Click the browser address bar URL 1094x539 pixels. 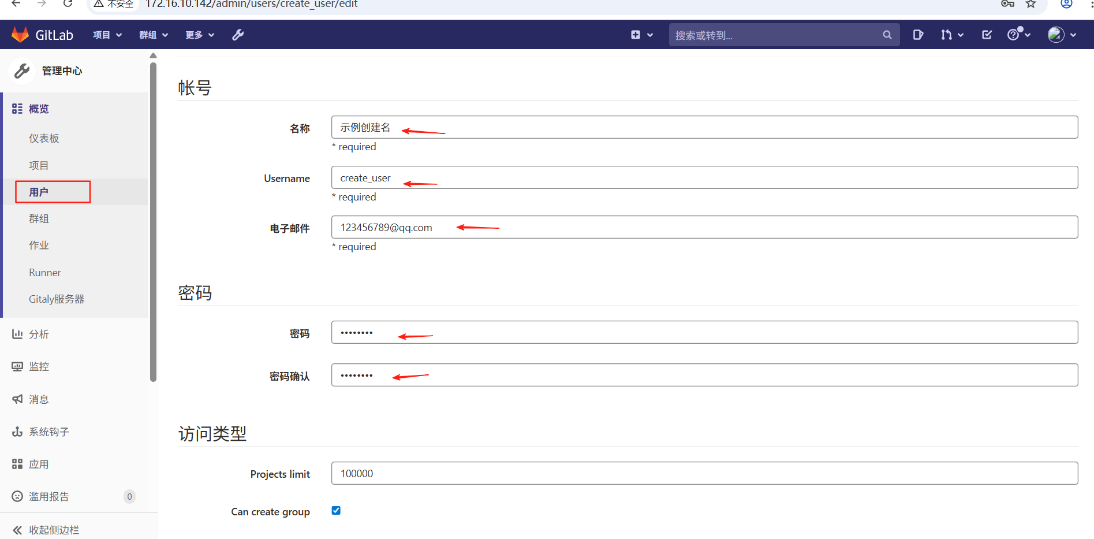(x=252, y=4)
